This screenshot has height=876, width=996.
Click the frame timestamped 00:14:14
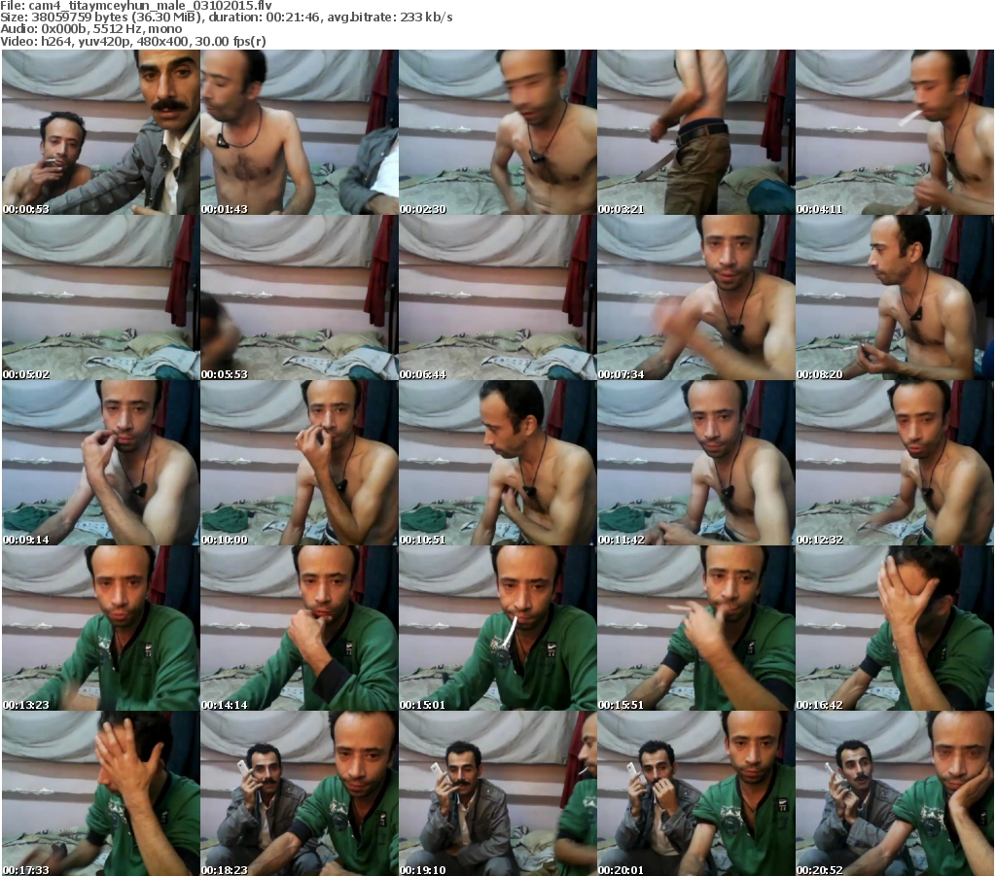(300, 628)
